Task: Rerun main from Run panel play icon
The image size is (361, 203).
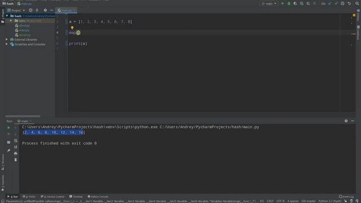Action: point(8,127)
